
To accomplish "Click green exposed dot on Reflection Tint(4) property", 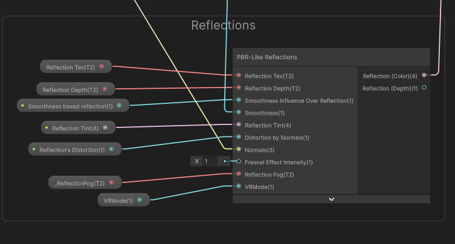I will (47, 127).
